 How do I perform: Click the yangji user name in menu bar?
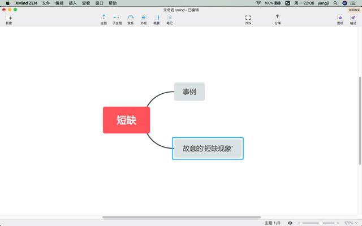point(323,3)
